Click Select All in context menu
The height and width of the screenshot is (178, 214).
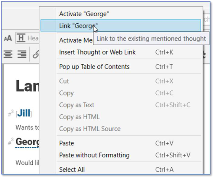72,170
